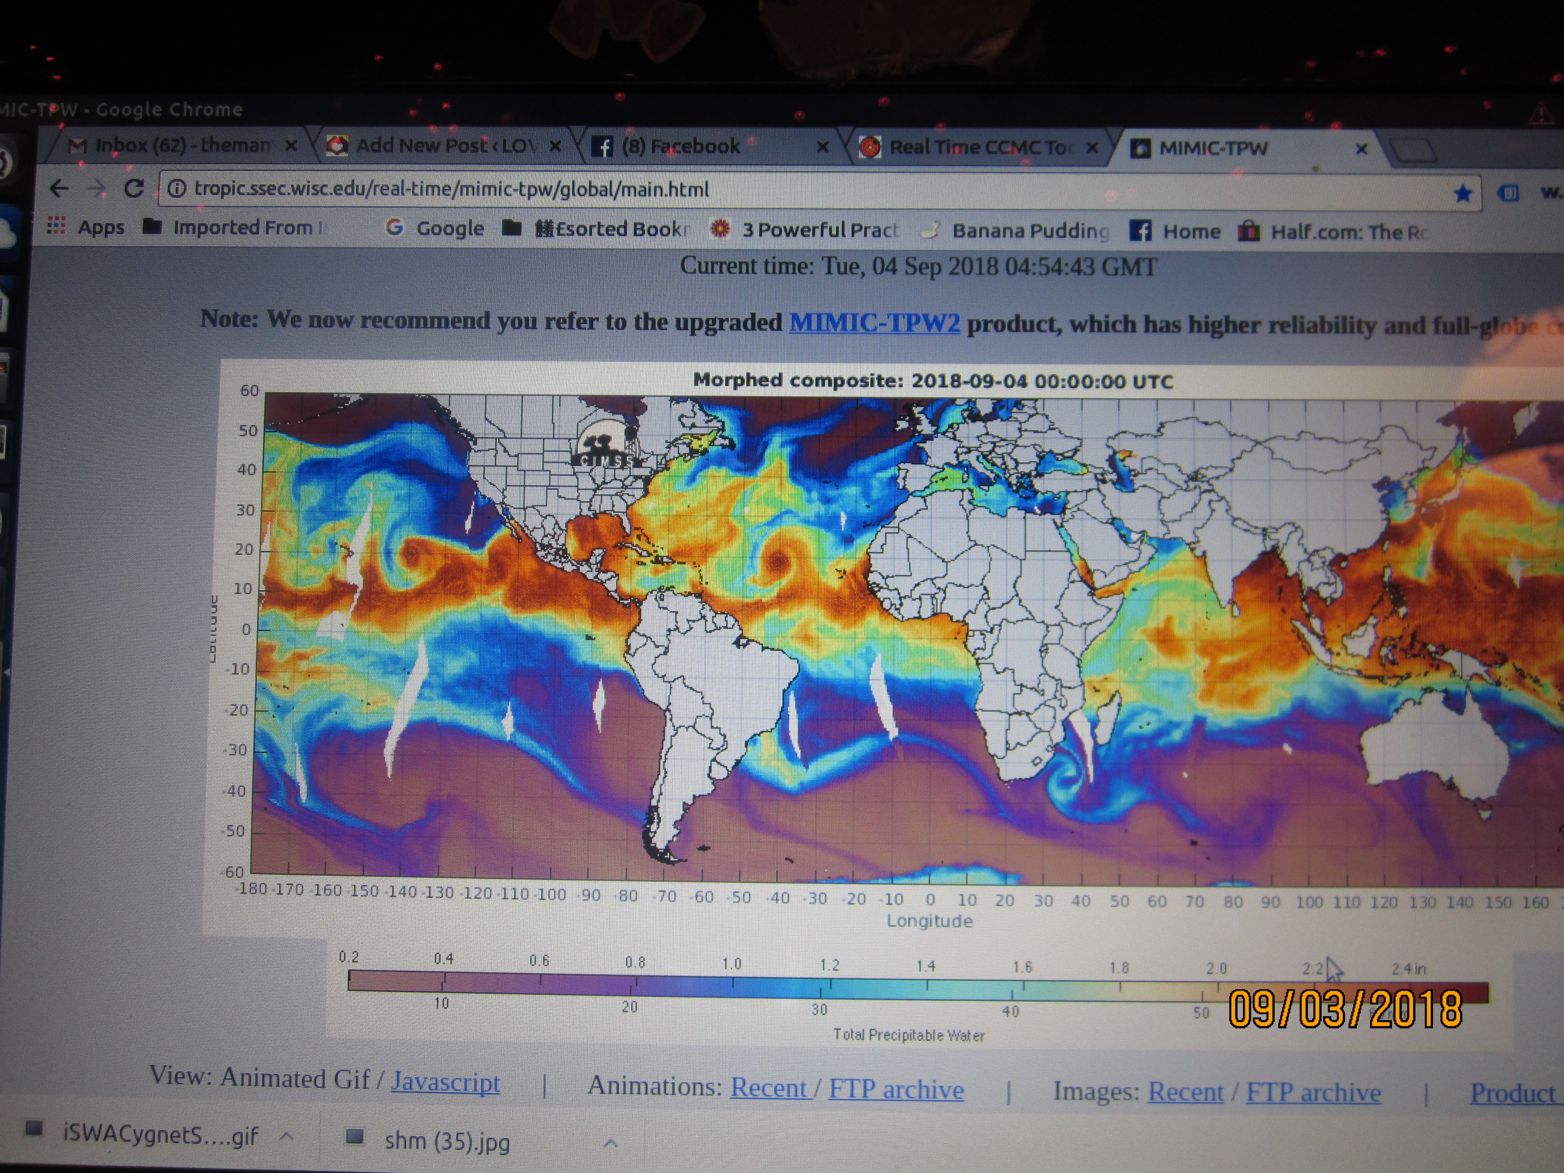Image resolution: width=1564 pixels, height=1173 pixels.
Task: Click the Javascript view link
Action: click(x=445, y=1082)
